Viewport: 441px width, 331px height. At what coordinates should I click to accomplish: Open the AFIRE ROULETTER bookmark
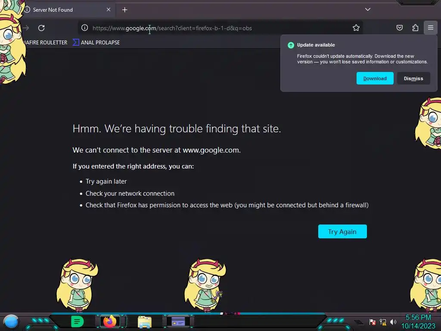point(46,43)
